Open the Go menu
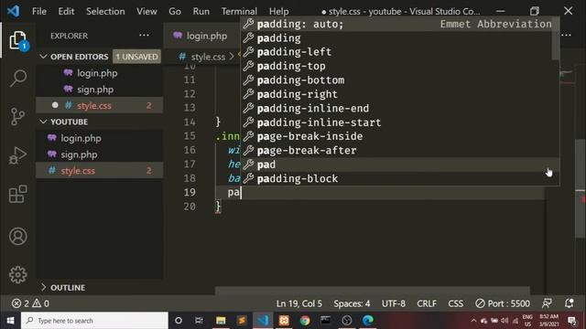Viewport: 586px width, 329px height. [175, 11]
